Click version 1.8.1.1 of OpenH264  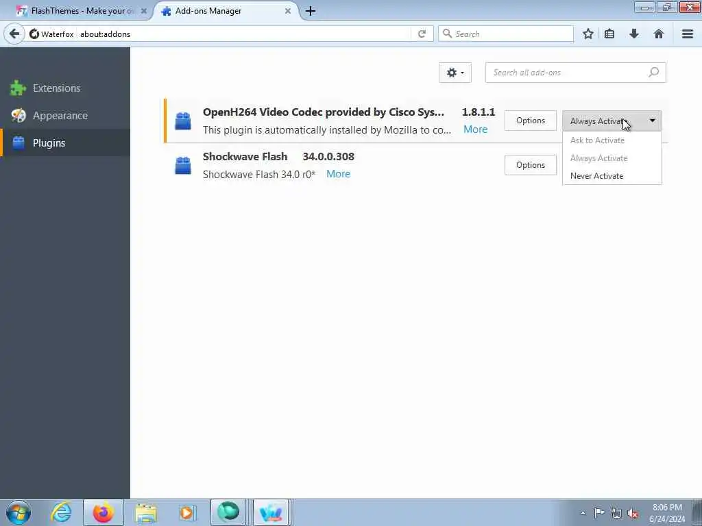479,112
